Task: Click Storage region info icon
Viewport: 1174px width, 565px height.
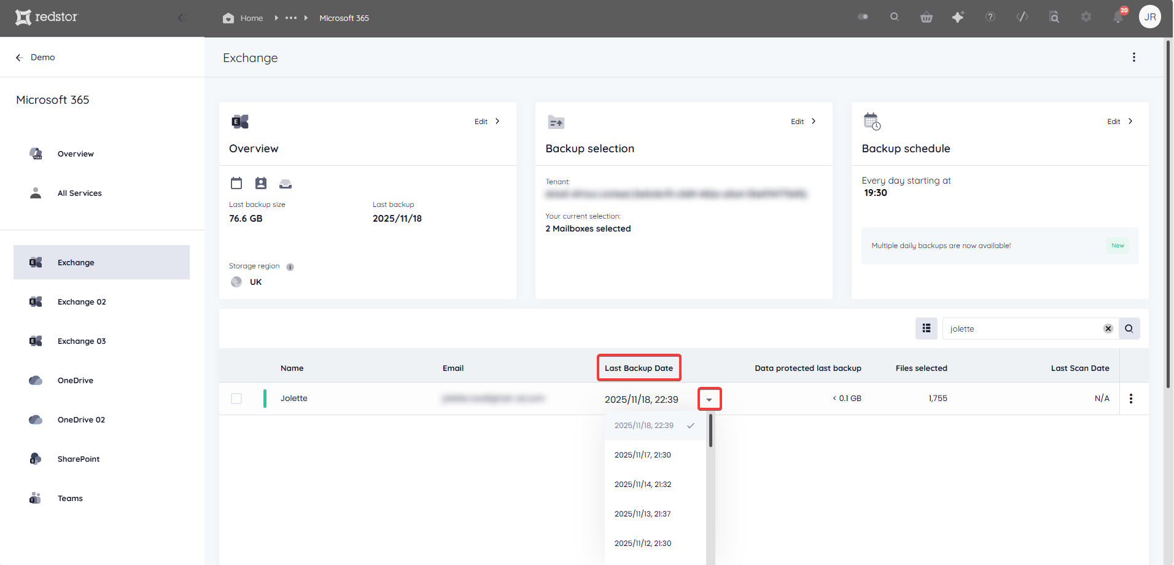Action: tap(290, 267)
